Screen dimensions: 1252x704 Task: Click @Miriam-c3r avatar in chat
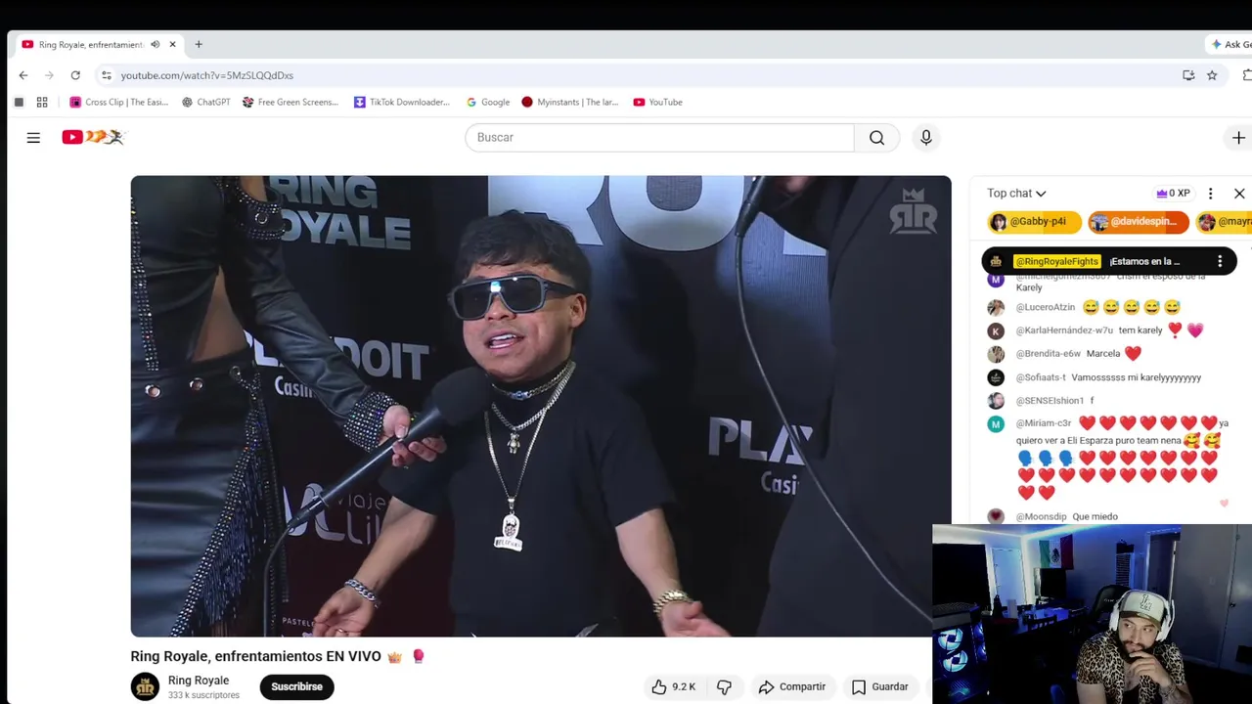click(996, 423)
